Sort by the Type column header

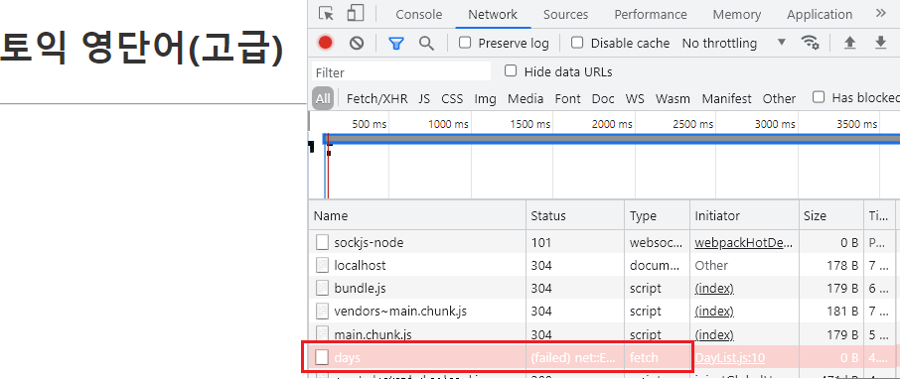[x=657, y=215]
